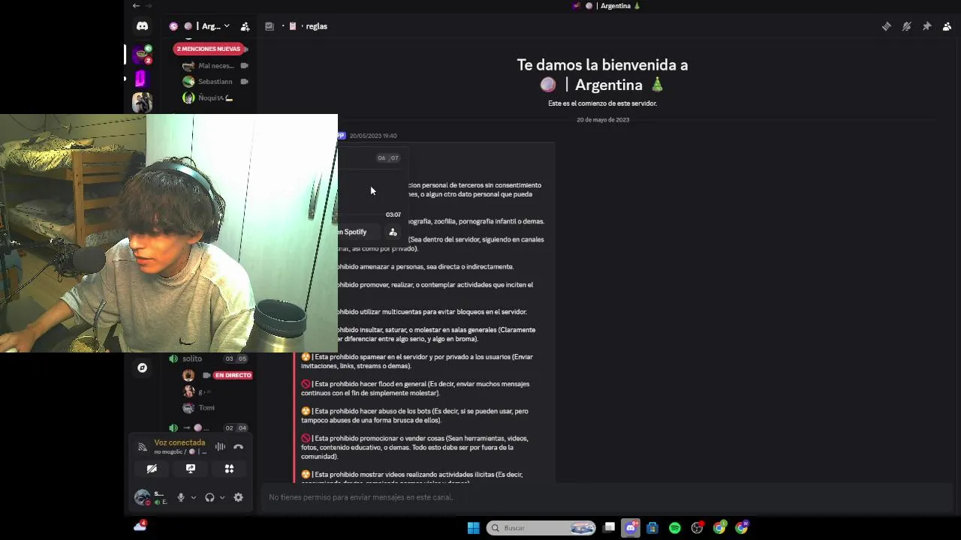Open OBS Studio from taskbar
The image size is (961, 540).
pos(697,528)
